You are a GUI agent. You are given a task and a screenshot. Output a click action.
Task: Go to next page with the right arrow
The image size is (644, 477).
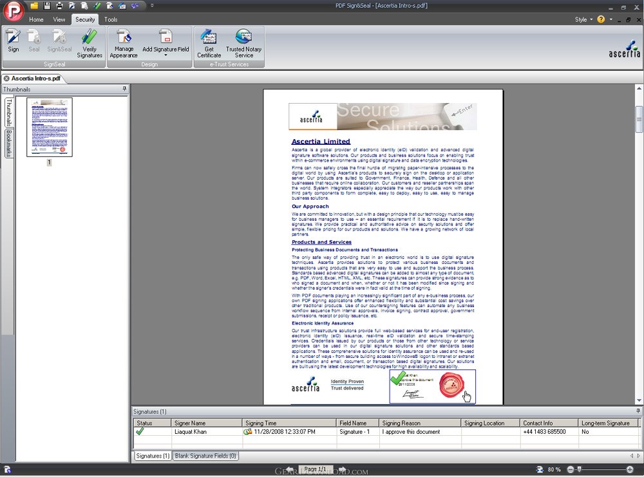click(x=342, y=469)
